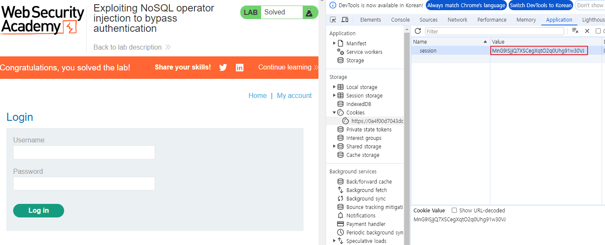
Task: Switch to the Performance tab
Action: (492, 19)
